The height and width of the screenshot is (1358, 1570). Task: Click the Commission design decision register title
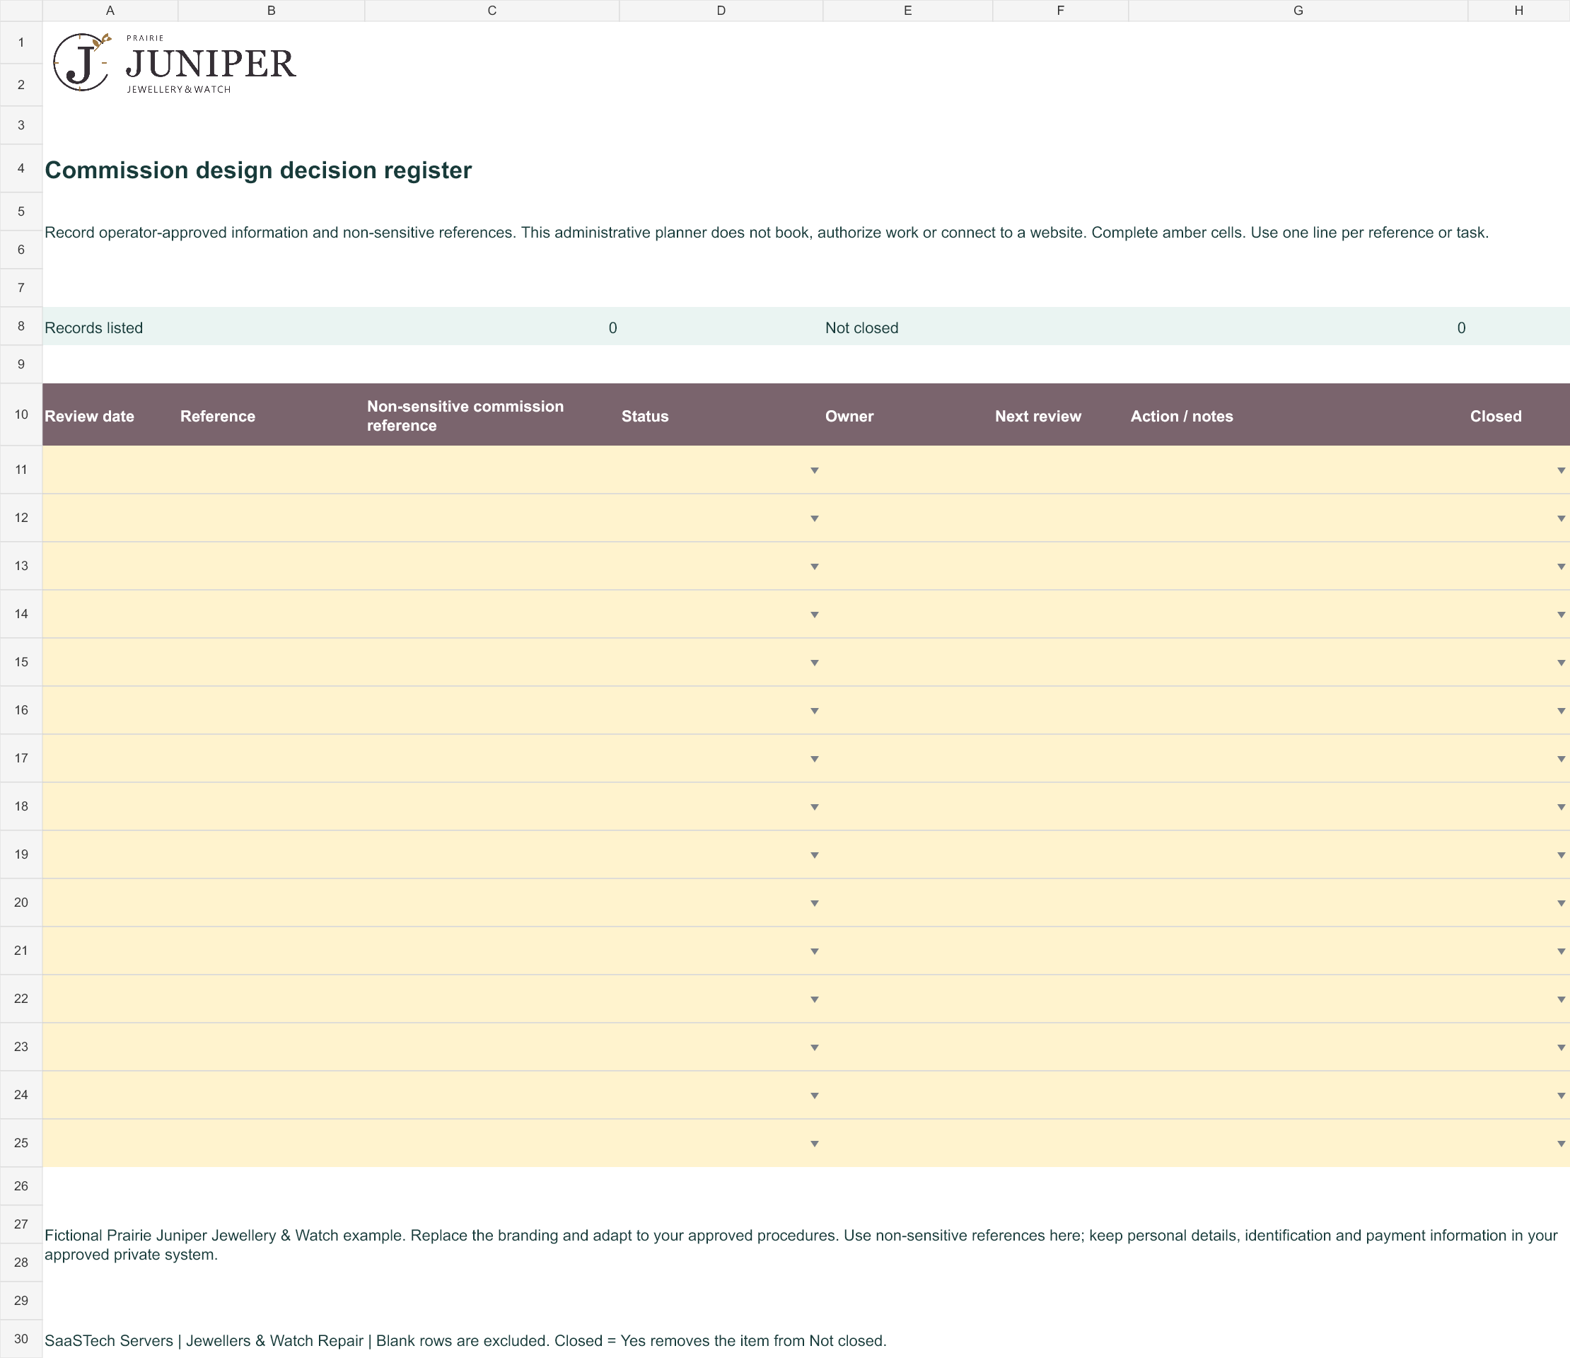[258, 170]
